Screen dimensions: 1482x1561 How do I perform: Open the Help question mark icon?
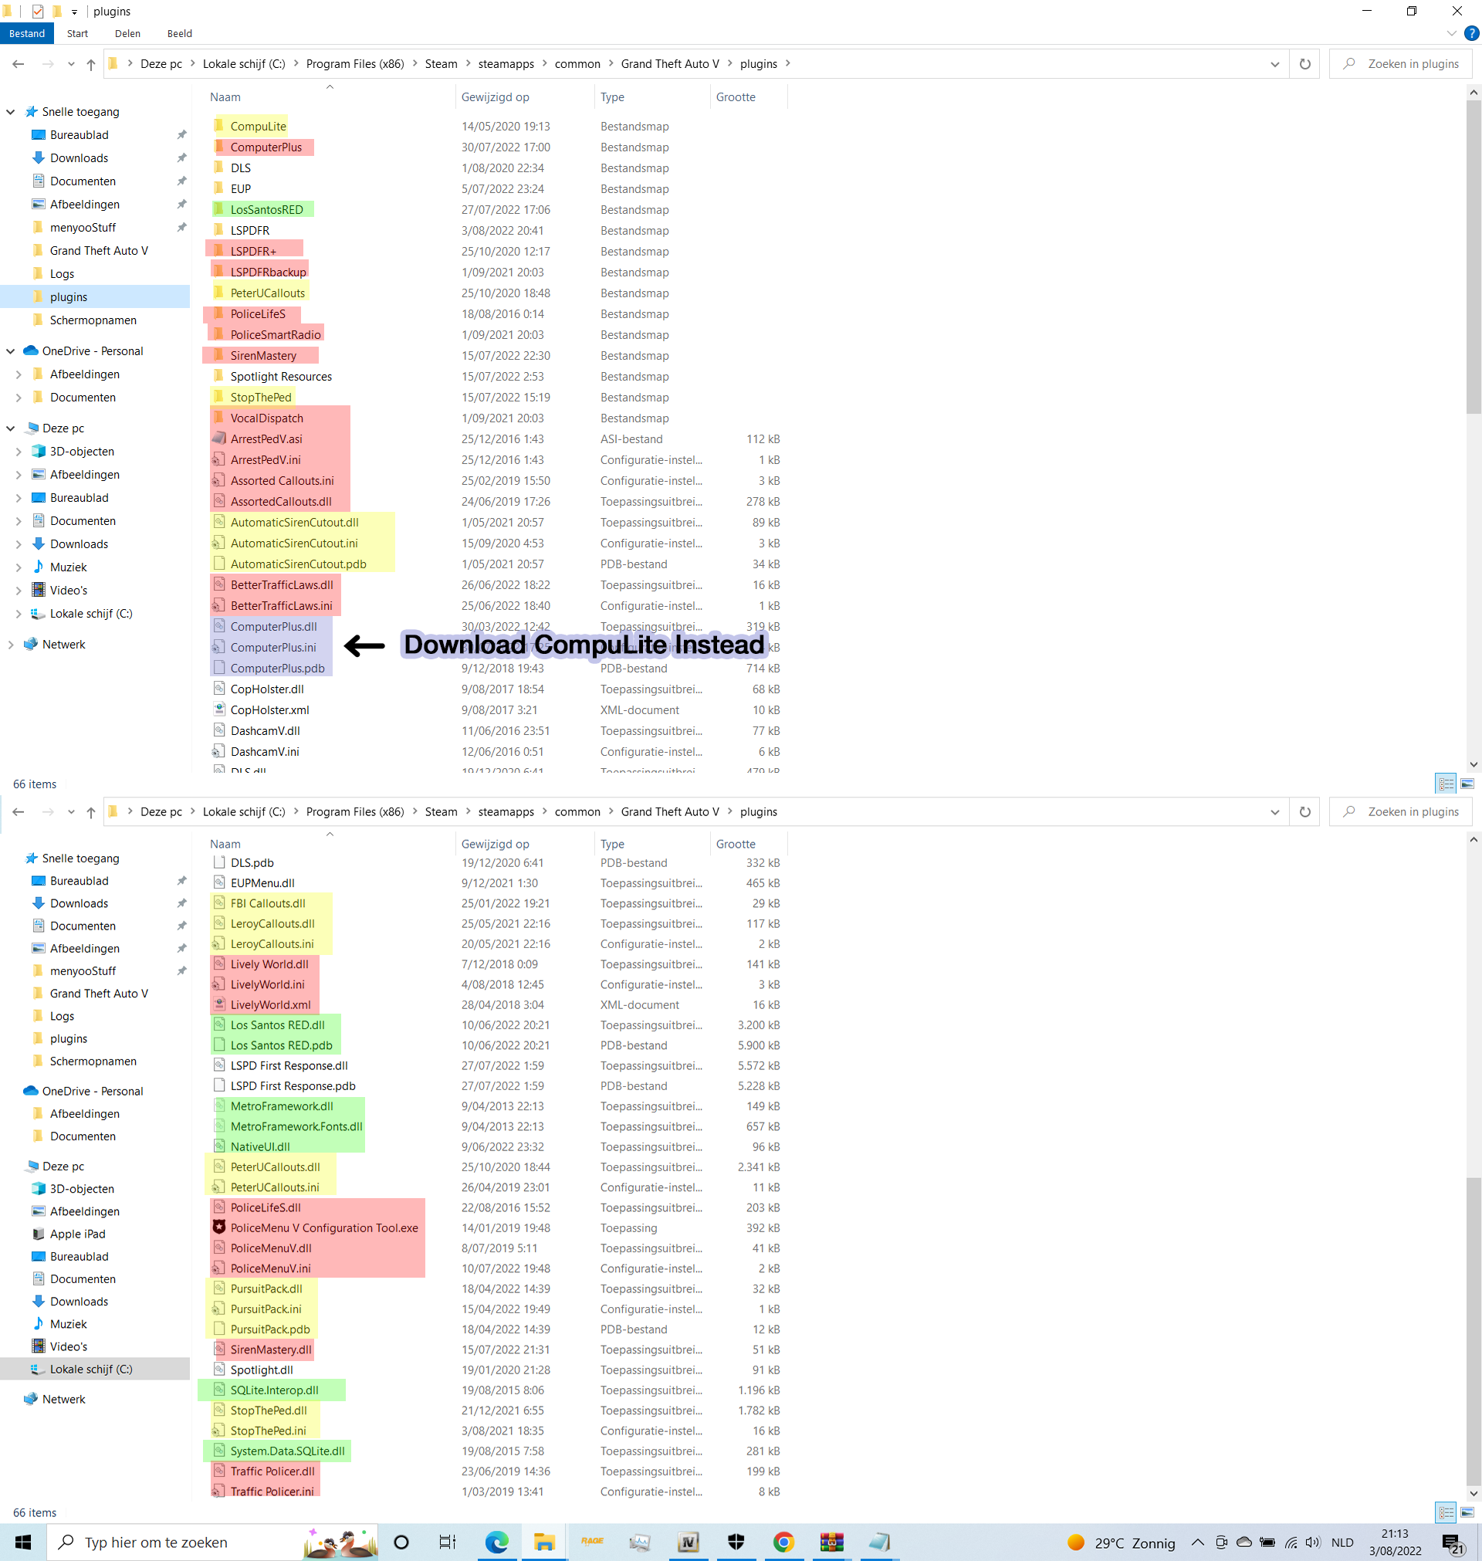click(1471, 33)
